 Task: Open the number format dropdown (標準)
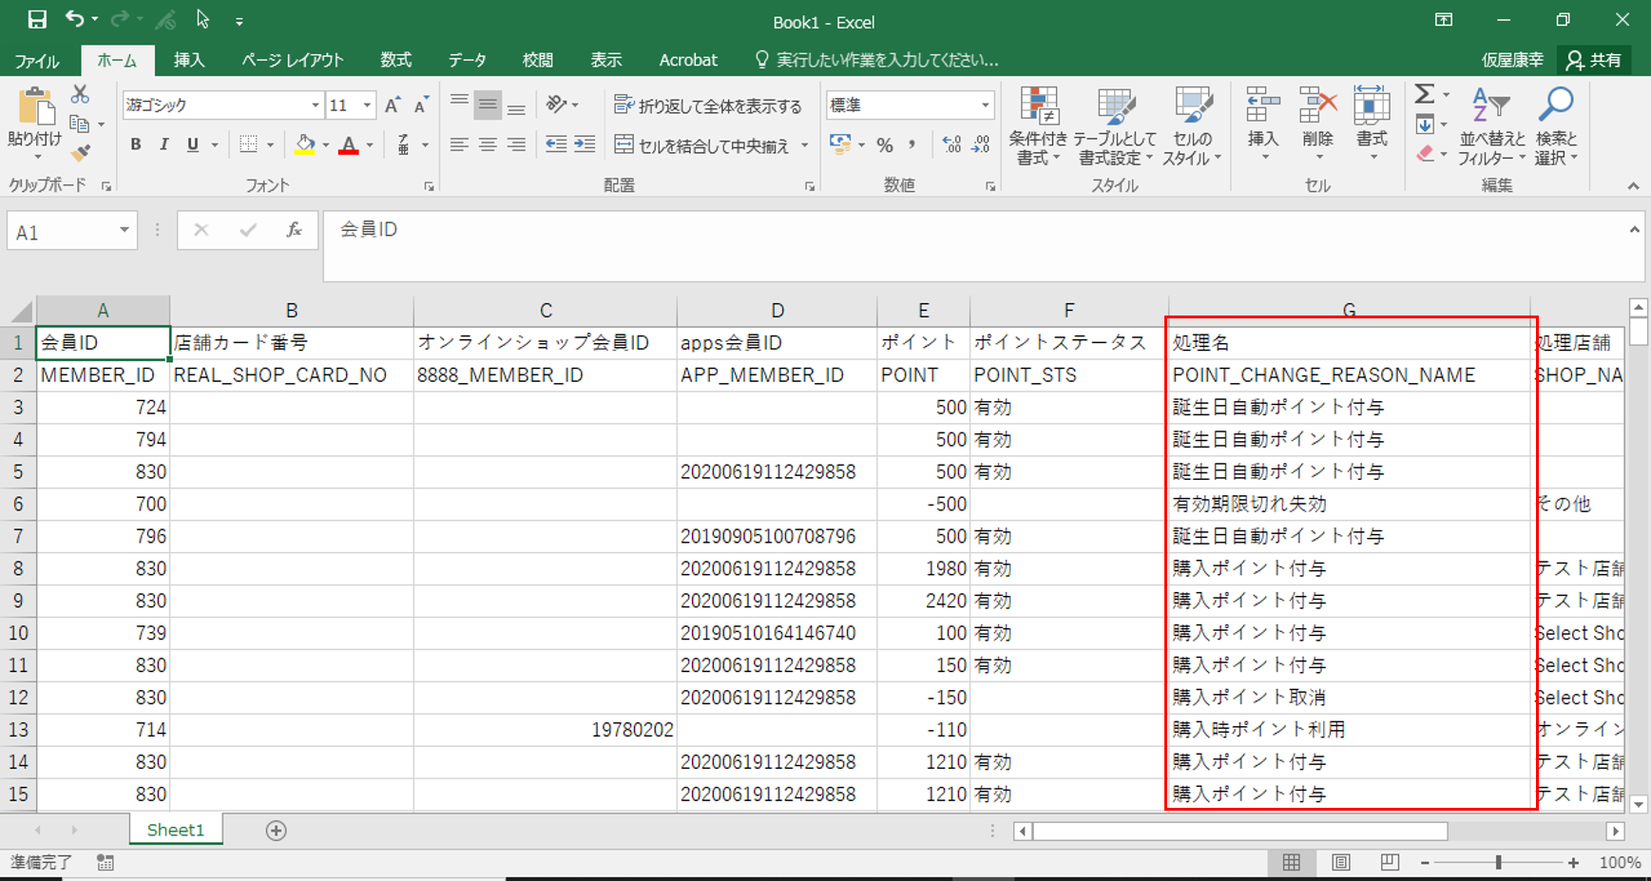pos(985,105)
